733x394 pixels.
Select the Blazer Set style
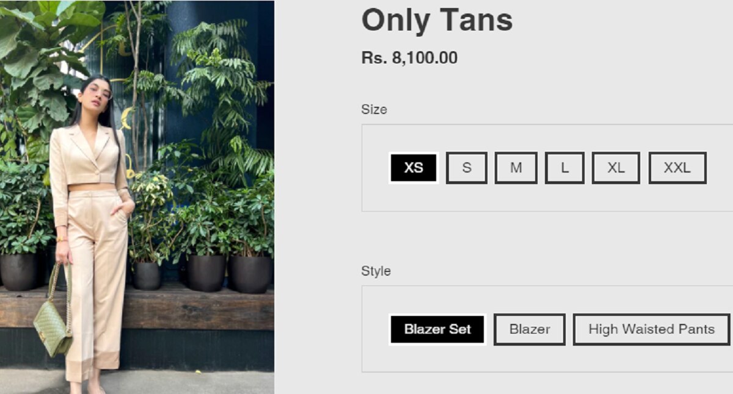click(437, 329)
